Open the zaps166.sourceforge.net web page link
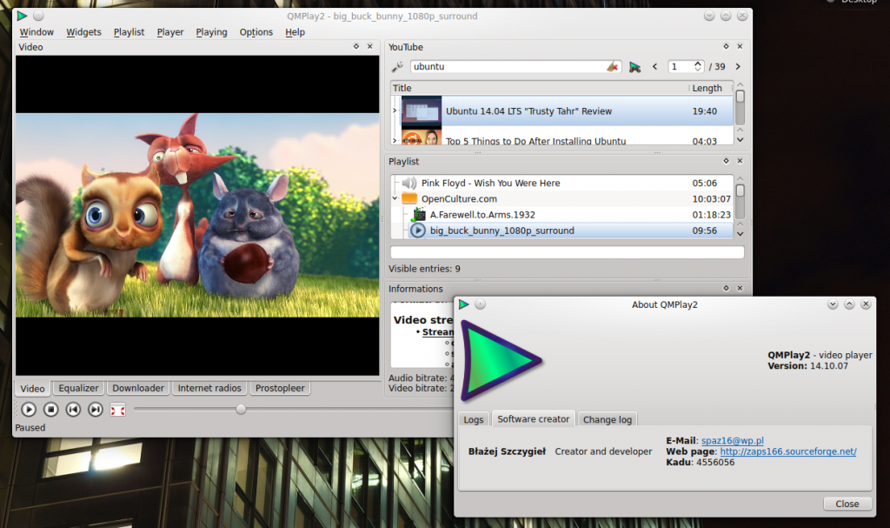890x528 pixels. (x=787, y=451)
